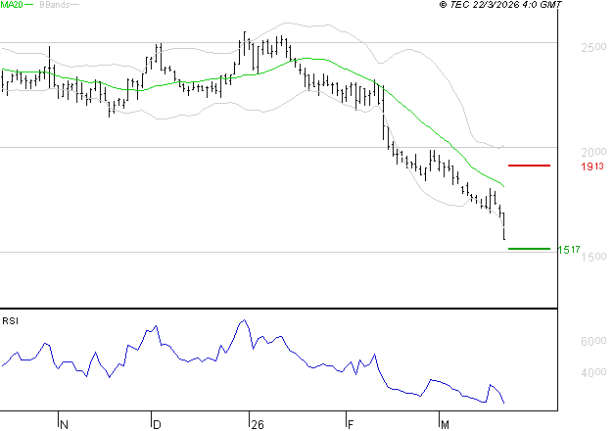The width and height of the screenshot is (614, 431).
Task: Click the 1500 price axis label
Action: (593, 257)
